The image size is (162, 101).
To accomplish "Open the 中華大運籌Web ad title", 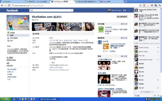I will click(105, 59).
